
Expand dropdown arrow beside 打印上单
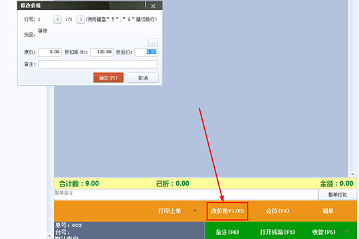point(195,210)
